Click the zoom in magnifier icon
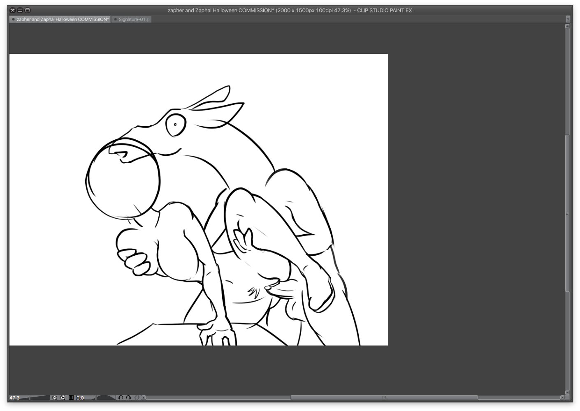This screenshot has height=411, width=580. pyautogui.click(x=63, y=397)
